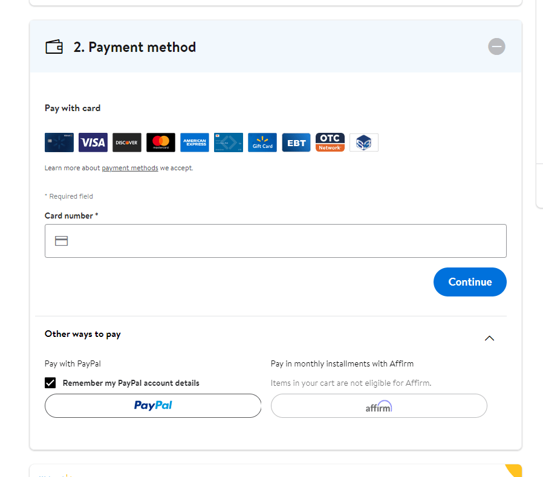Click the S3 cube logo card icon

click(364, 142)
